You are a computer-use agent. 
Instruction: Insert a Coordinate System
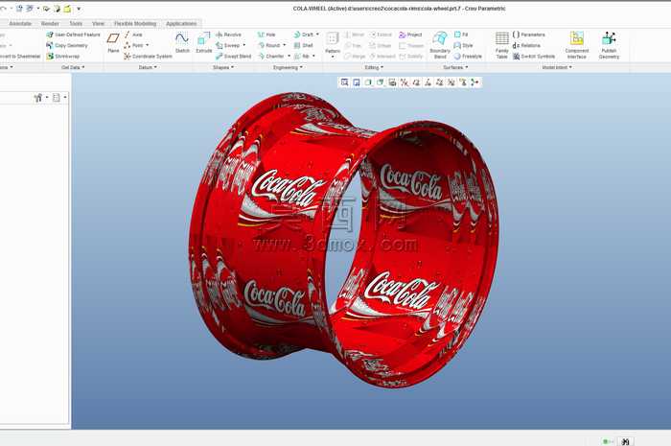(x=148, y=56)
